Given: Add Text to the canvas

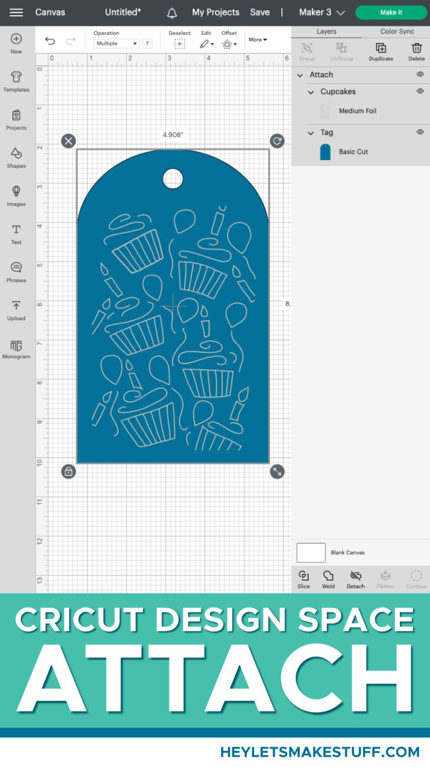Looking at the screenshot, I should coord(16,234).
